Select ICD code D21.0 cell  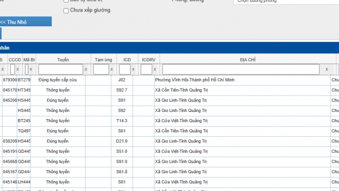pyautogui.click(x=122, y=141)
